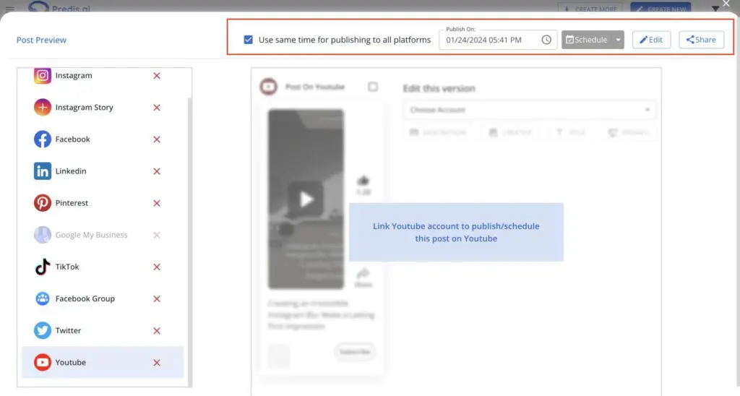Remove Instagram with its red X
This screenshot has height=396, width=740.
[x=157, y=76]
